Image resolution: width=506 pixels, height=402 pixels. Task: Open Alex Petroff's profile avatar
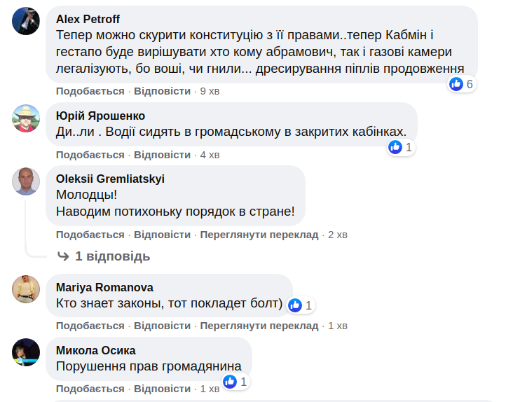pyautogui.click(x=26, y=20)
